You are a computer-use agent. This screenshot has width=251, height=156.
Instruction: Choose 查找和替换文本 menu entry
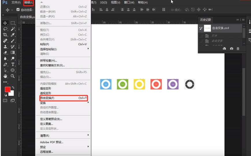pos(63,65)
